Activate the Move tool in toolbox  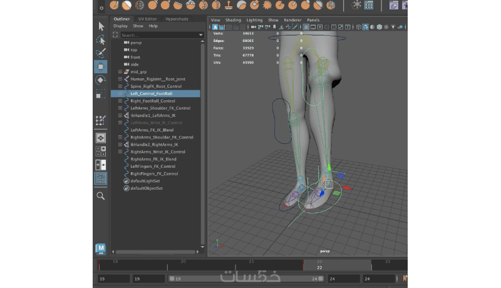(100, 66)
